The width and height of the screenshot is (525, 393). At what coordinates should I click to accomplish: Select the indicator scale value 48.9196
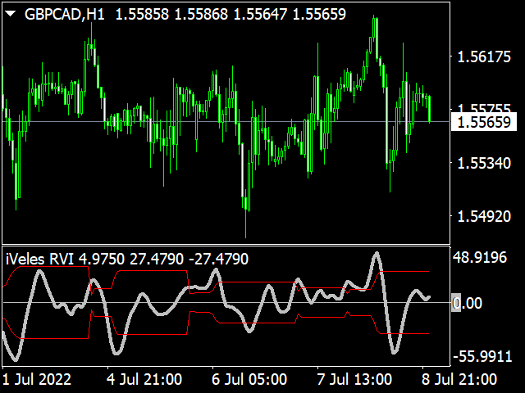[x=479, y=258]
